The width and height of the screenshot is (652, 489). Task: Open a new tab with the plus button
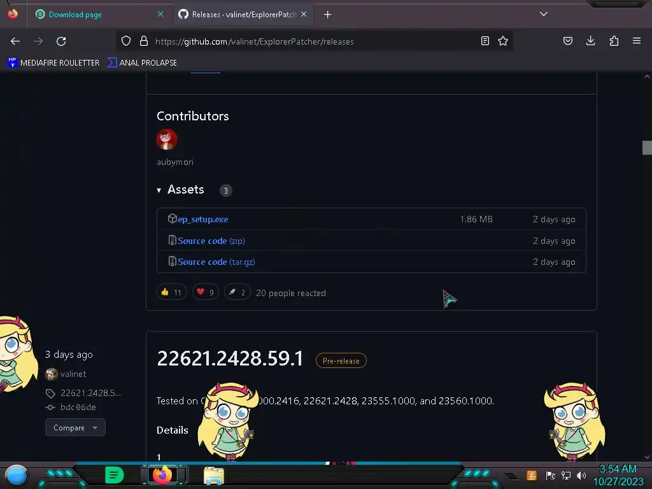(328, 15)
